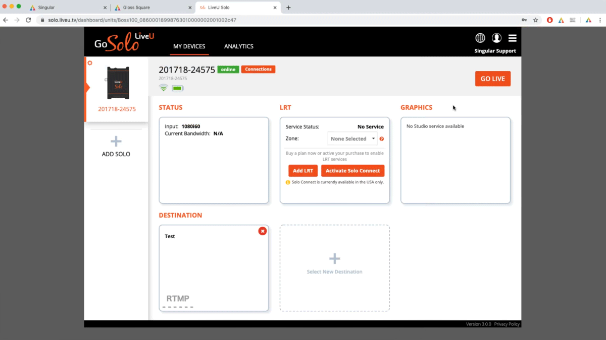The width and height of the screenshot is (606, 340).
Task: Open the Chrome three-dot menu
Action: click(x=599, y=20)
